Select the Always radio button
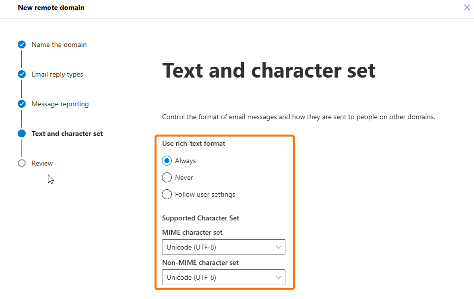This screenshot has width=474, height=299. 167,161
